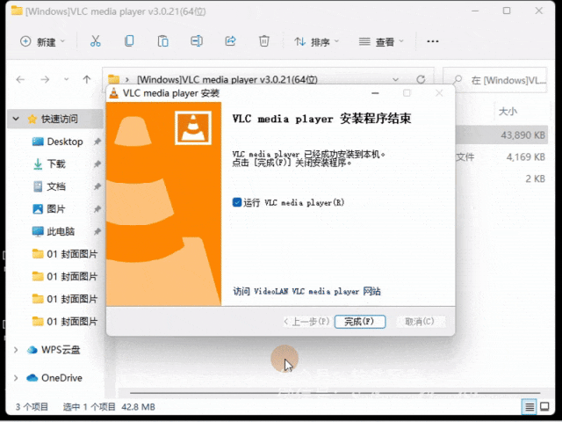Click the 选中 1 个项目 status text
The image size is (562, 422).
[90, 407]
